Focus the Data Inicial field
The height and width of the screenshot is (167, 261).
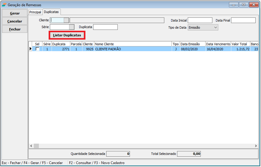[200, 20]
